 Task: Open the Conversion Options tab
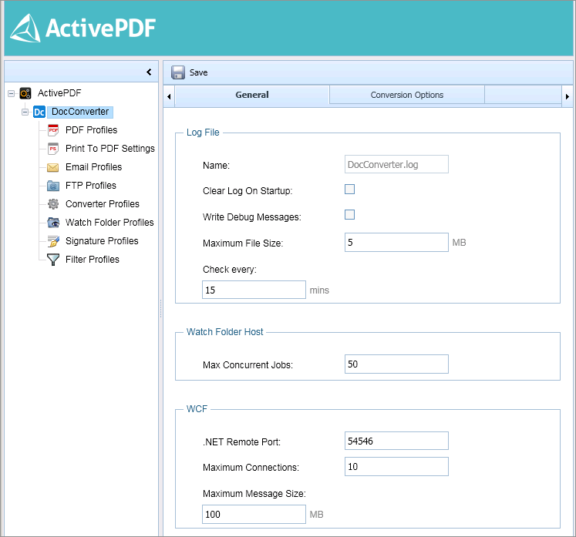tap(406, 95)
